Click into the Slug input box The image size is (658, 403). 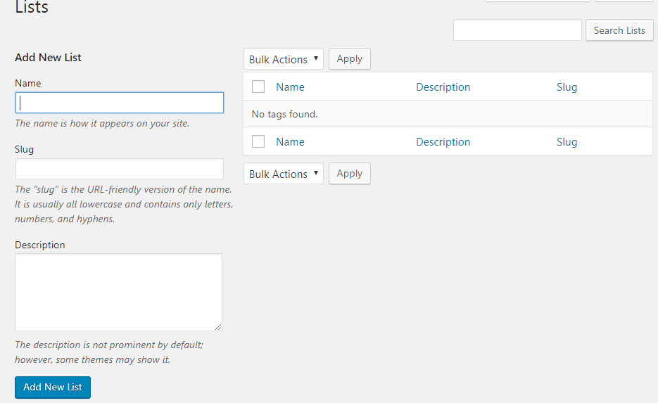pyautogui.click(x=119, y=169)
